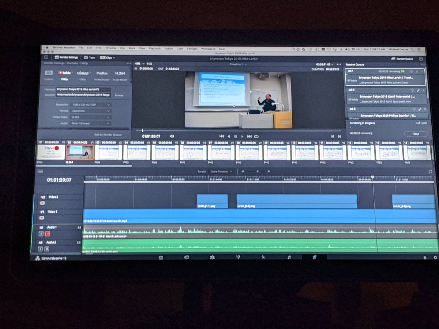Unmute Audio 1 red M button
Viewport: 439px width, 329px height.
coord(47,233)
